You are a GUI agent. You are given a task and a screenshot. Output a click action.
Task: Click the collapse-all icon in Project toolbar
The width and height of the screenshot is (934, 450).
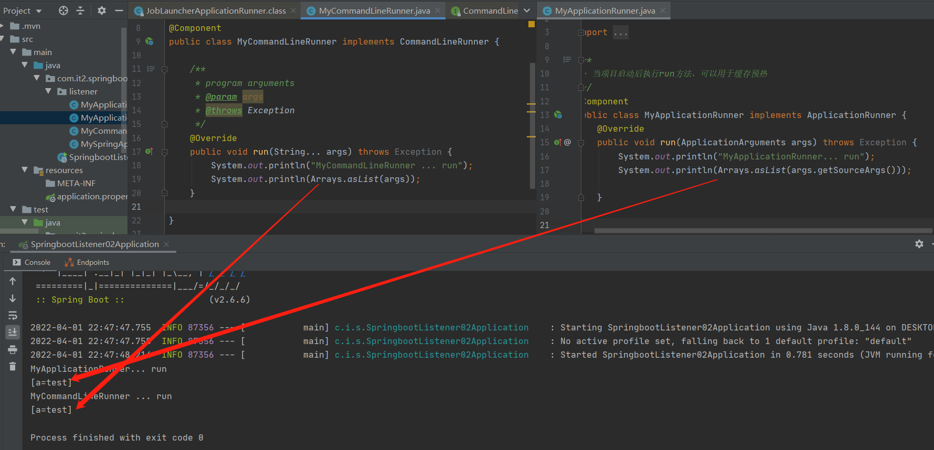pyautogui.click(x=80, y=10)
